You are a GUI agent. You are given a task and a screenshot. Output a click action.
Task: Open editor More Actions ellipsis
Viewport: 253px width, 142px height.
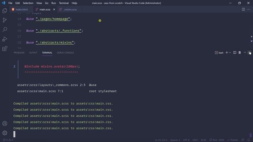point(249,9)
